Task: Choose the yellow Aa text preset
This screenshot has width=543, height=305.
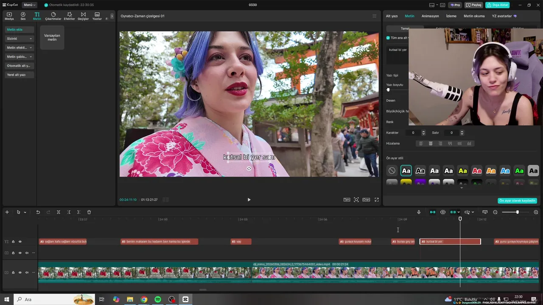Action: click(x=463, y=171)
